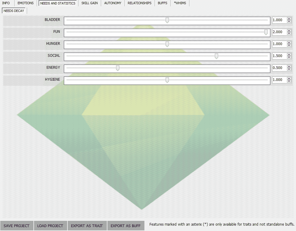This screenshot has height=231, width=296.
Task: Select the Needs Decay sub-tab
Action: (x=14, y=11)
